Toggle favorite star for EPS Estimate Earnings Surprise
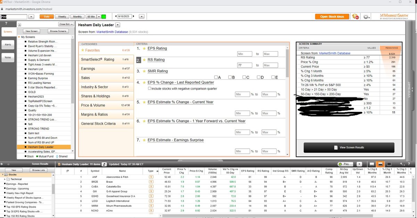The image size is (417, 218). point(144,140)
